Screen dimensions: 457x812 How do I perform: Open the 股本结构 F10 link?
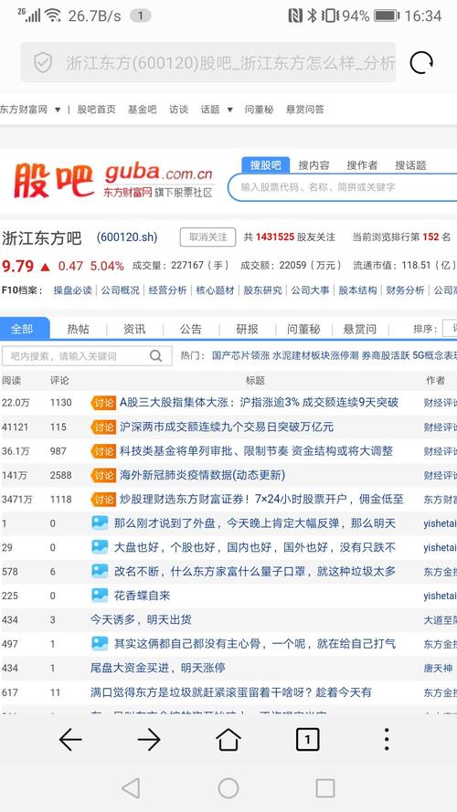(x=358, y=290)
